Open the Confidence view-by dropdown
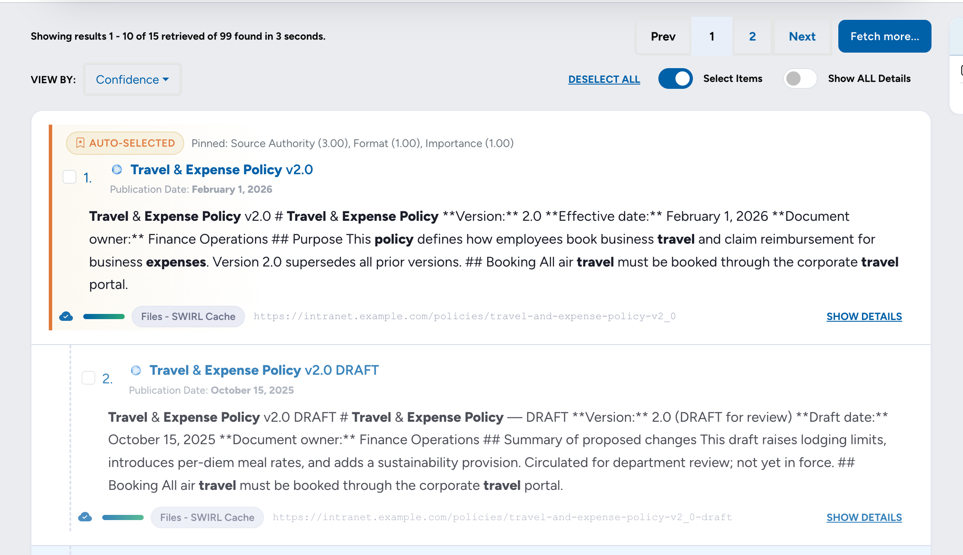 132,79
